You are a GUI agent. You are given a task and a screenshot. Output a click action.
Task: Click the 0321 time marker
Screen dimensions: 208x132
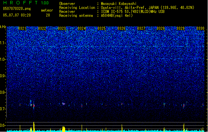22,28
